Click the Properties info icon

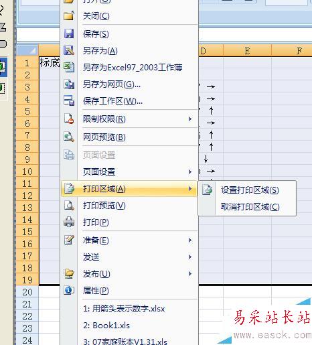click(x=69, y=290)
